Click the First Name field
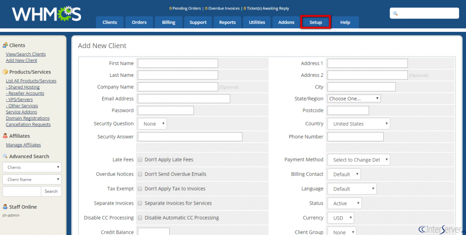Screen dimensions: 466x235 pyautogui.click(x=178, y=63)
